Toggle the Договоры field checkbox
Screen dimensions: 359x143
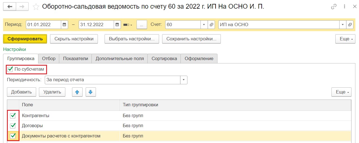(x=13, y=125)
